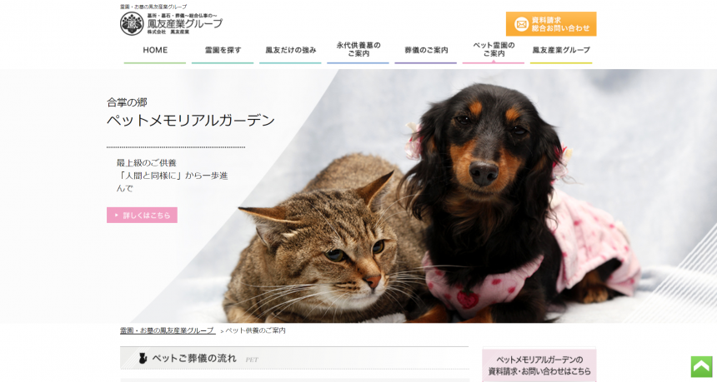This screenshot has height=382, width=717.
Task: Click the envelope icon in orange inquiry button
Action: tap(521, 24)
